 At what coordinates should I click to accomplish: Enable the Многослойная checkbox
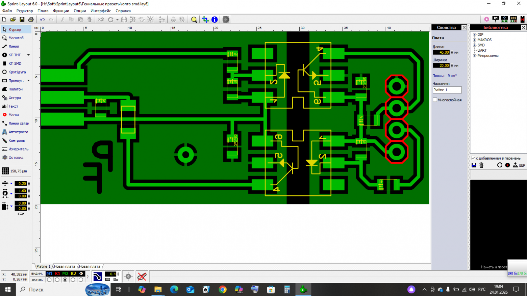[435, 100]
